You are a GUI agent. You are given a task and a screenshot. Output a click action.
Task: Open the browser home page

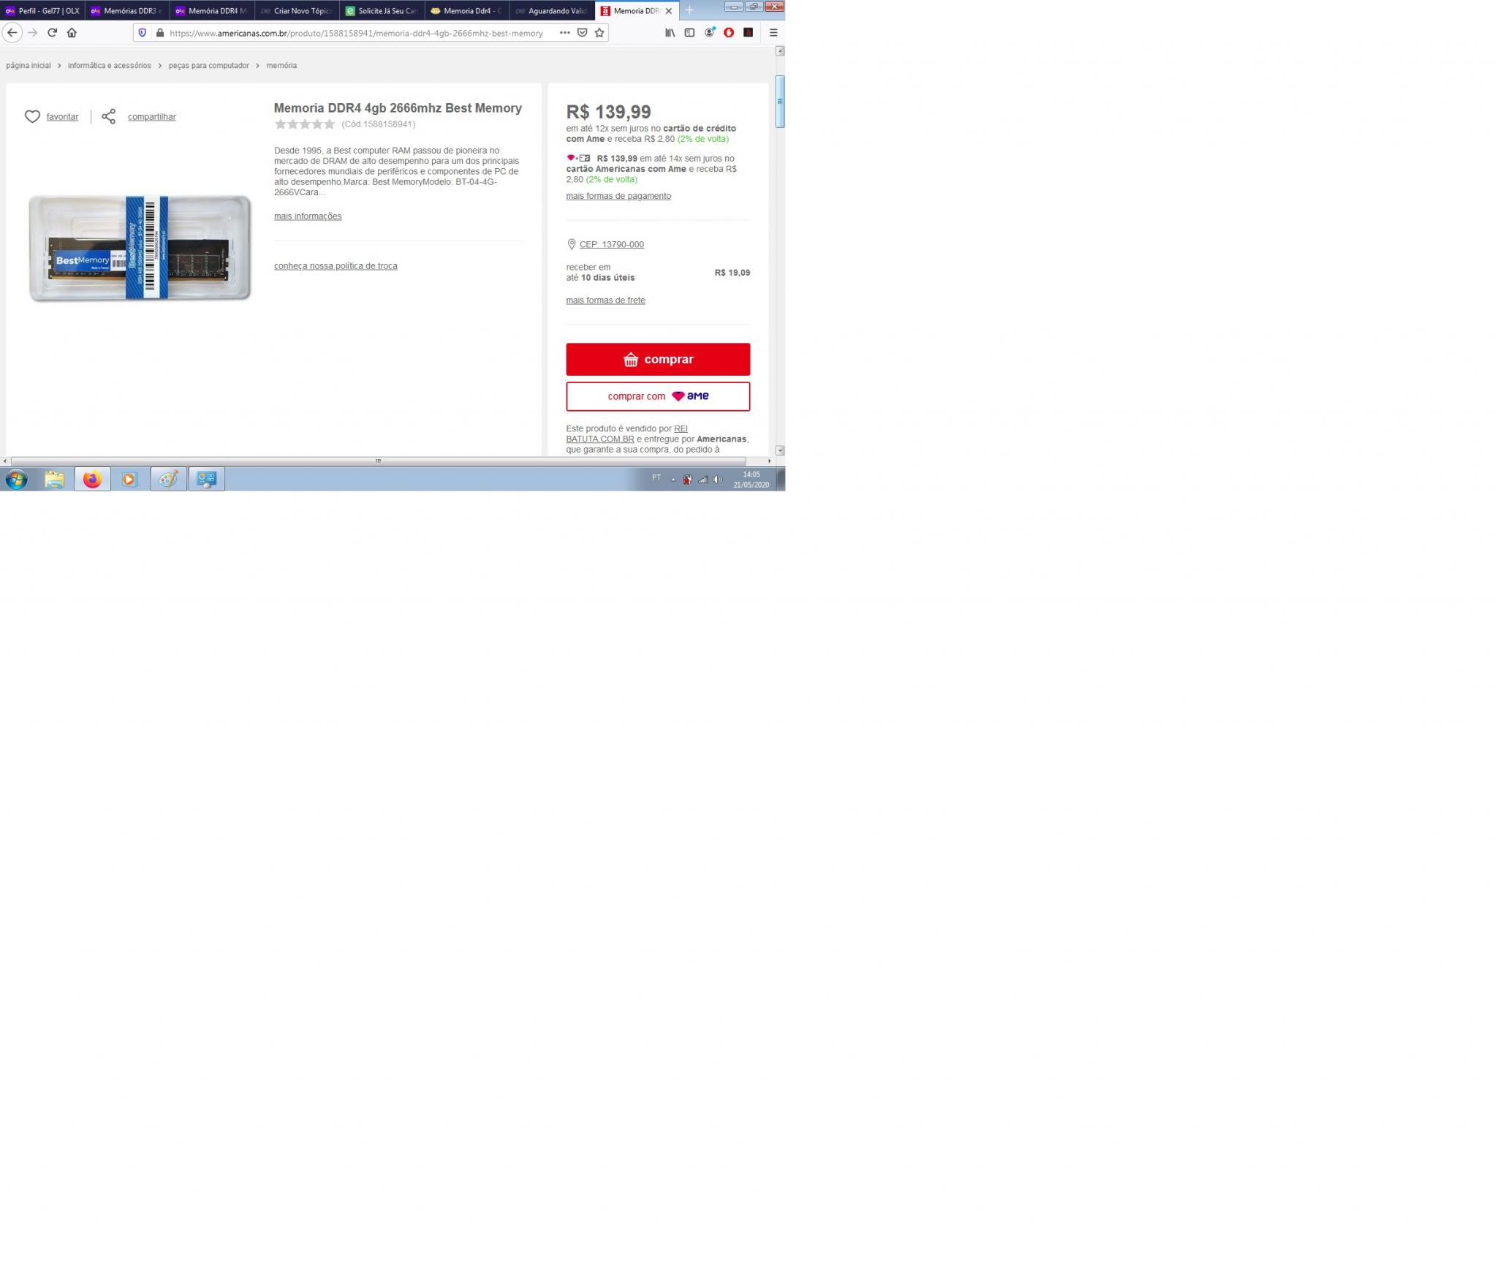(72, 33)
